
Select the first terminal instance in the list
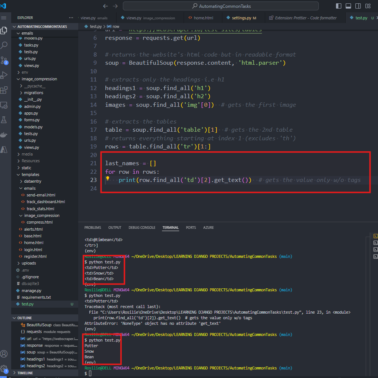[x=375, y=236]
